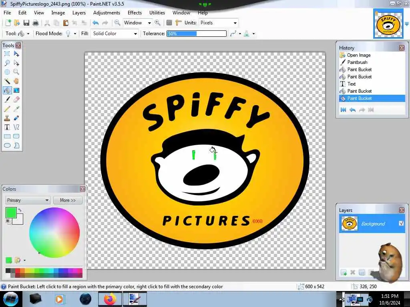Toggle the rulers icon
410x307 pixels.
coord(178,23)
